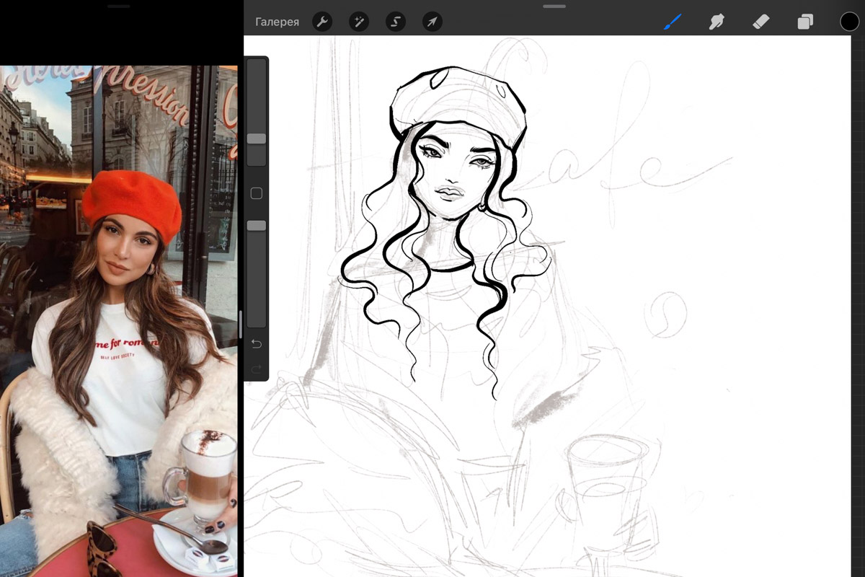Click the brush opacity slider handle
The image size is (865, 577).
point(257,226)
